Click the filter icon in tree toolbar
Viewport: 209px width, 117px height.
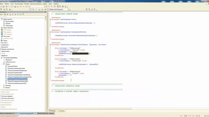point(23,14)
